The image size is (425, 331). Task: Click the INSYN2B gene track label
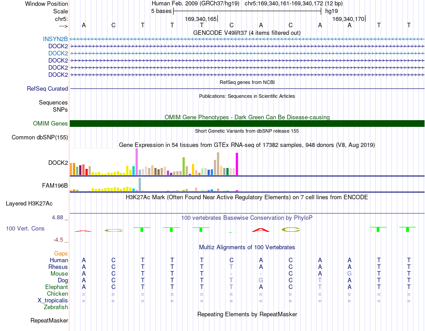pyautogui.click(x=55, y=39)
